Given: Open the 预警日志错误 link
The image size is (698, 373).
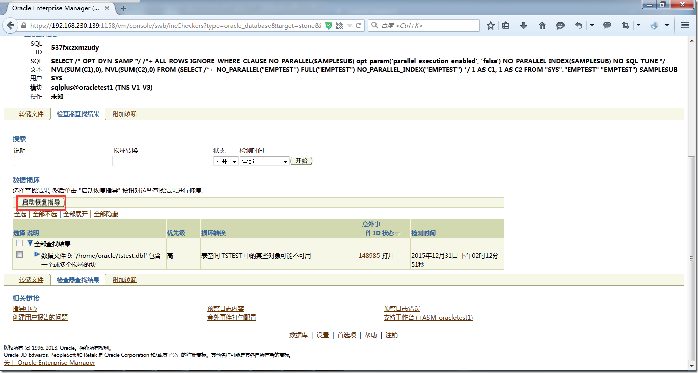Looking at the screenshot, I should 402,309.
